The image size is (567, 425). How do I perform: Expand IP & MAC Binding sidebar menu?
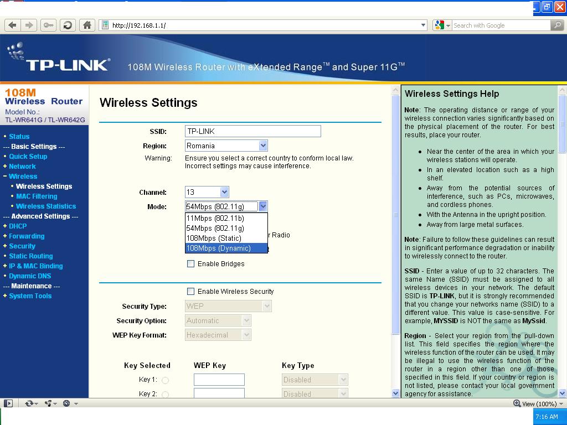(35, 266)
